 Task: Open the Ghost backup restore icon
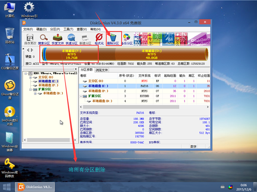tap(10, 90)
